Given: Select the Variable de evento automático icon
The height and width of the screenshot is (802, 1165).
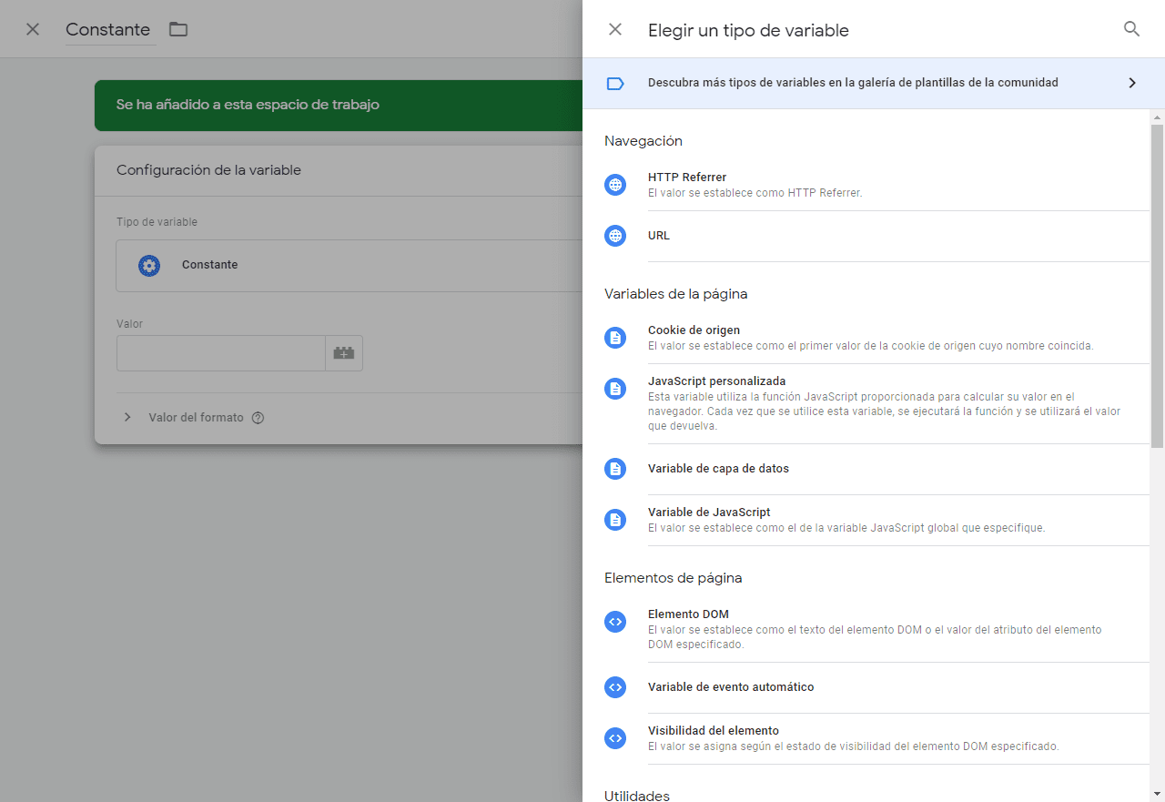Looking at the screenshot, I should (615, 686).
